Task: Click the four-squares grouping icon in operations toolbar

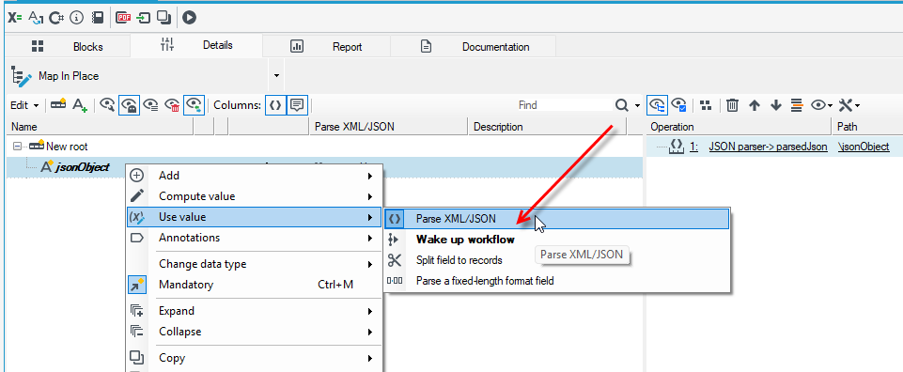Action: pos(706,105)
